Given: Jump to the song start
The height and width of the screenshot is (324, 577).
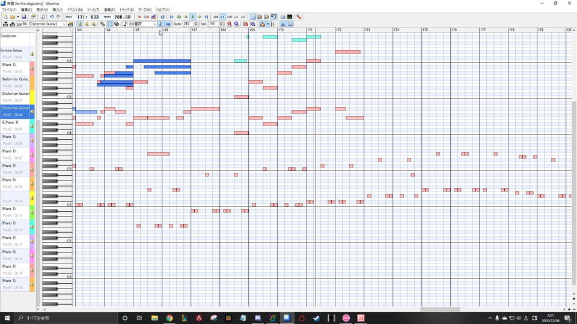Looking at the screenshot, I should point(171,17).
